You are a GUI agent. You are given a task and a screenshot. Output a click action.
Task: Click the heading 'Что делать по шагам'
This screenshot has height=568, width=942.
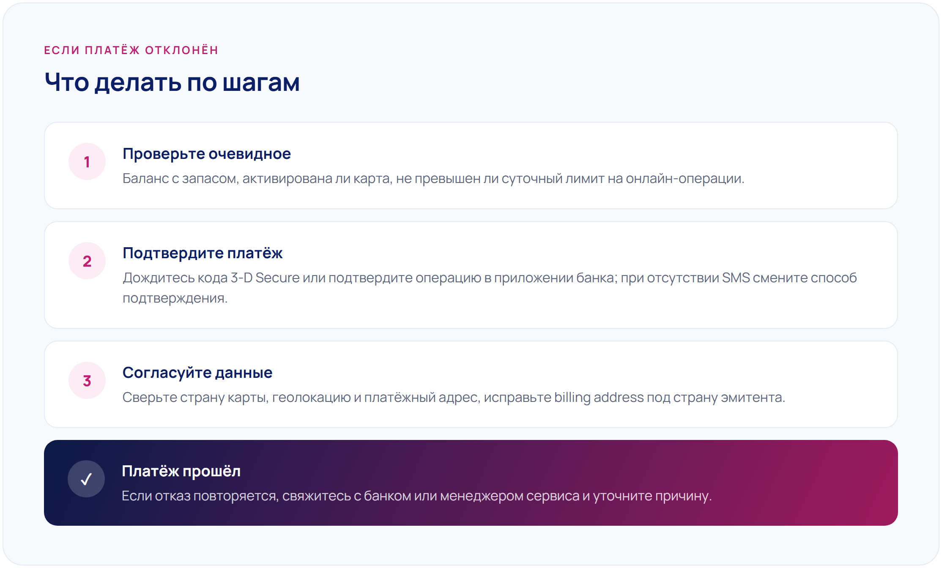(x=172, y=82)
